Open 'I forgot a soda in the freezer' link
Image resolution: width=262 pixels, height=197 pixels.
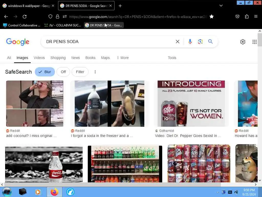point(102,136)
